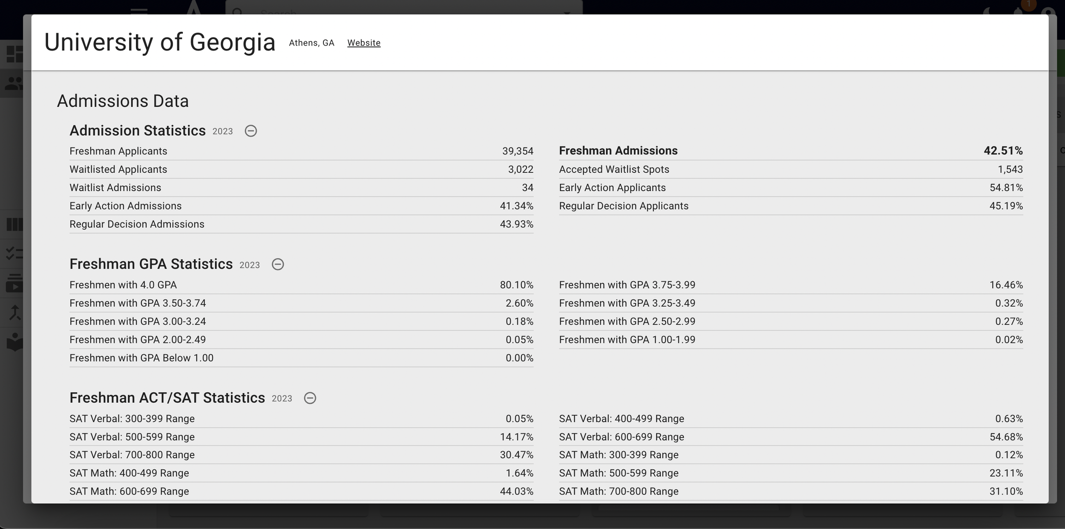This screenshot has width=1065, height=529.
Task: Click the Freshmen with GPA 3.00-3.24 label
Action: 138,321
